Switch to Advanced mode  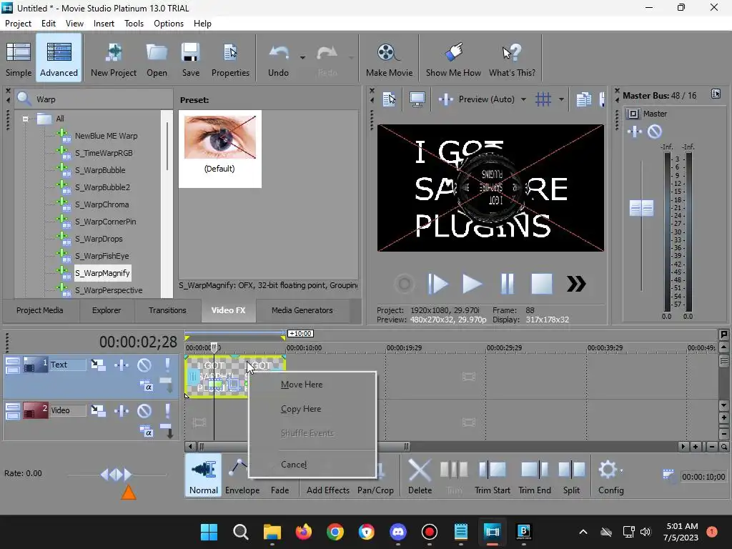point(59,59)
